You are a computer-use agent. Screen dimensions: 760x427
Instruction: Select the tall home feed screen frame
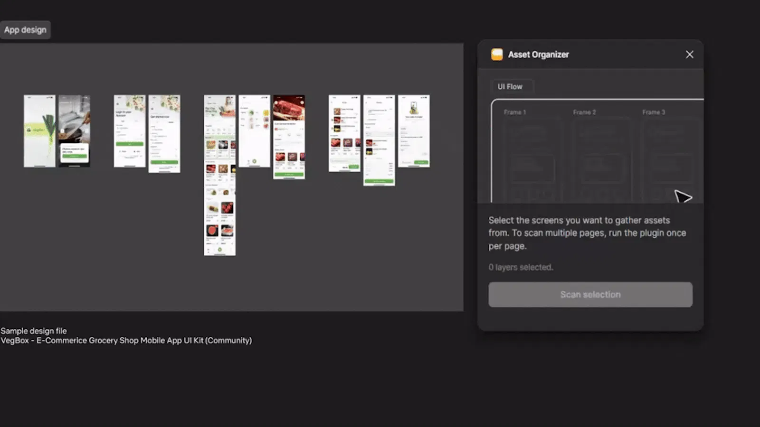(x=220, y=175)
